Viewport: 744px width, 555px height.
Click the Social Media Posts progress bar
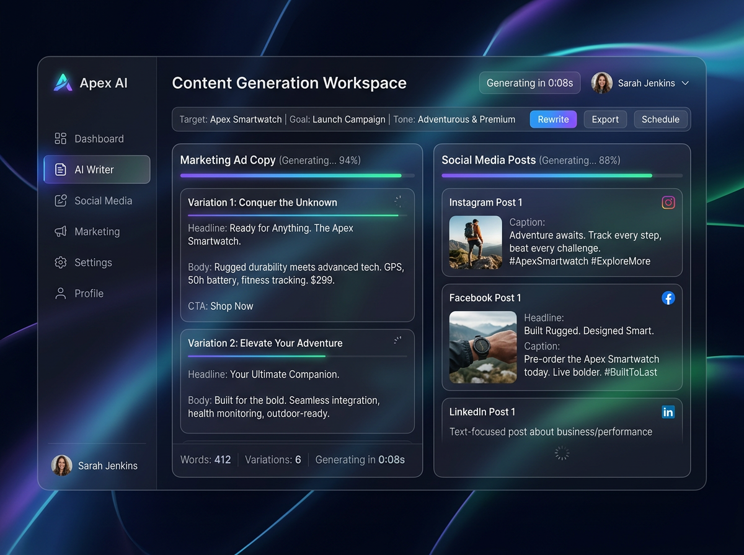coord(562,176)
